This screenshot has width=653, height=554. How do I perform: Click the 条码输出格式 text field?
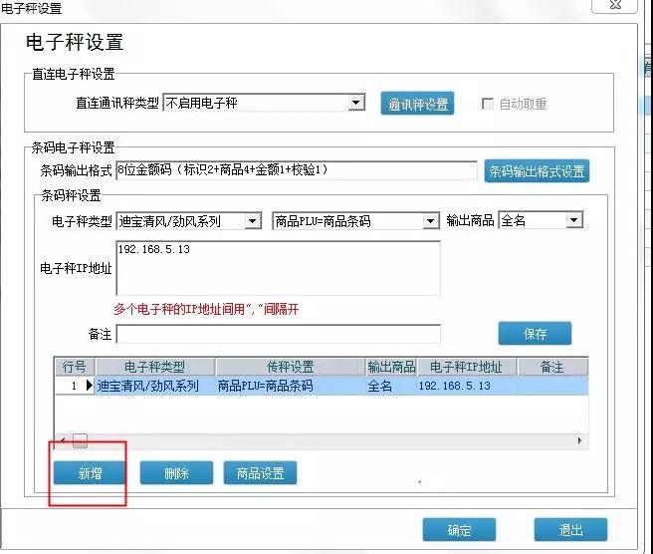click(x=297, y=170)
